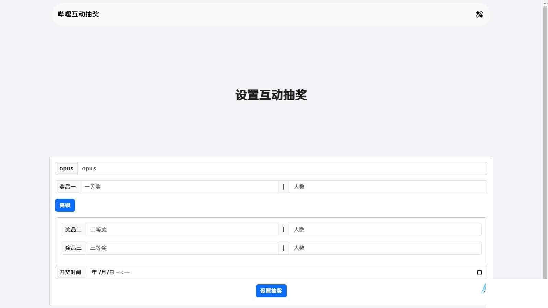Click the 奖品二 prize name field
Screen dimensions: 548x308
(x=182, y=230)
